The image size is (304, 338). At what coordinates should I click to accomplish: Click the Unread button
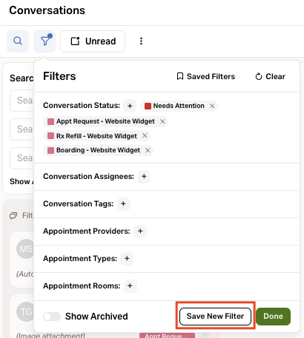pos(93,41)
